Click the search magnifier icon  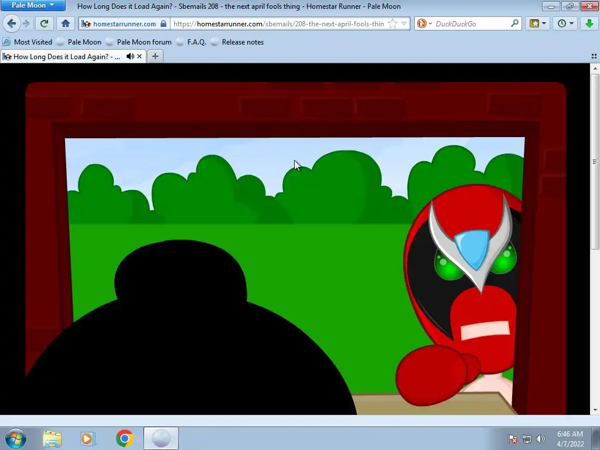coord(514,23)
